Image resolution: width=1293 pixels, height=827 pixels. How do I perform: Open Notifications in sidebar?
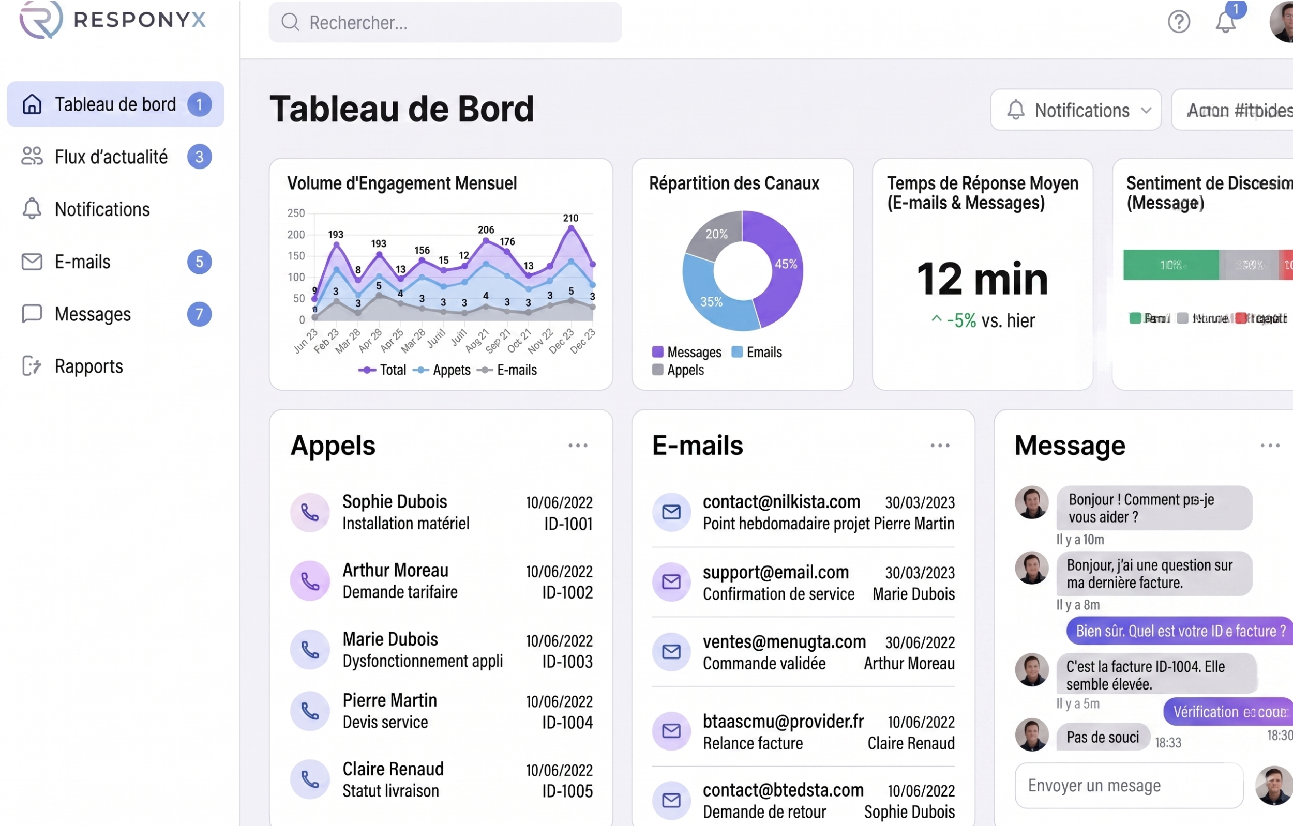pyautogui.click(x=115, y=209)
